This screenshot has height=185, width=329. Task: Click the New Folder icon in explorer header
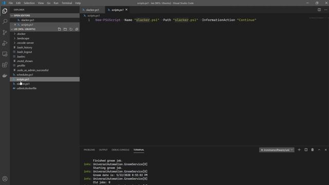point(65,29)
